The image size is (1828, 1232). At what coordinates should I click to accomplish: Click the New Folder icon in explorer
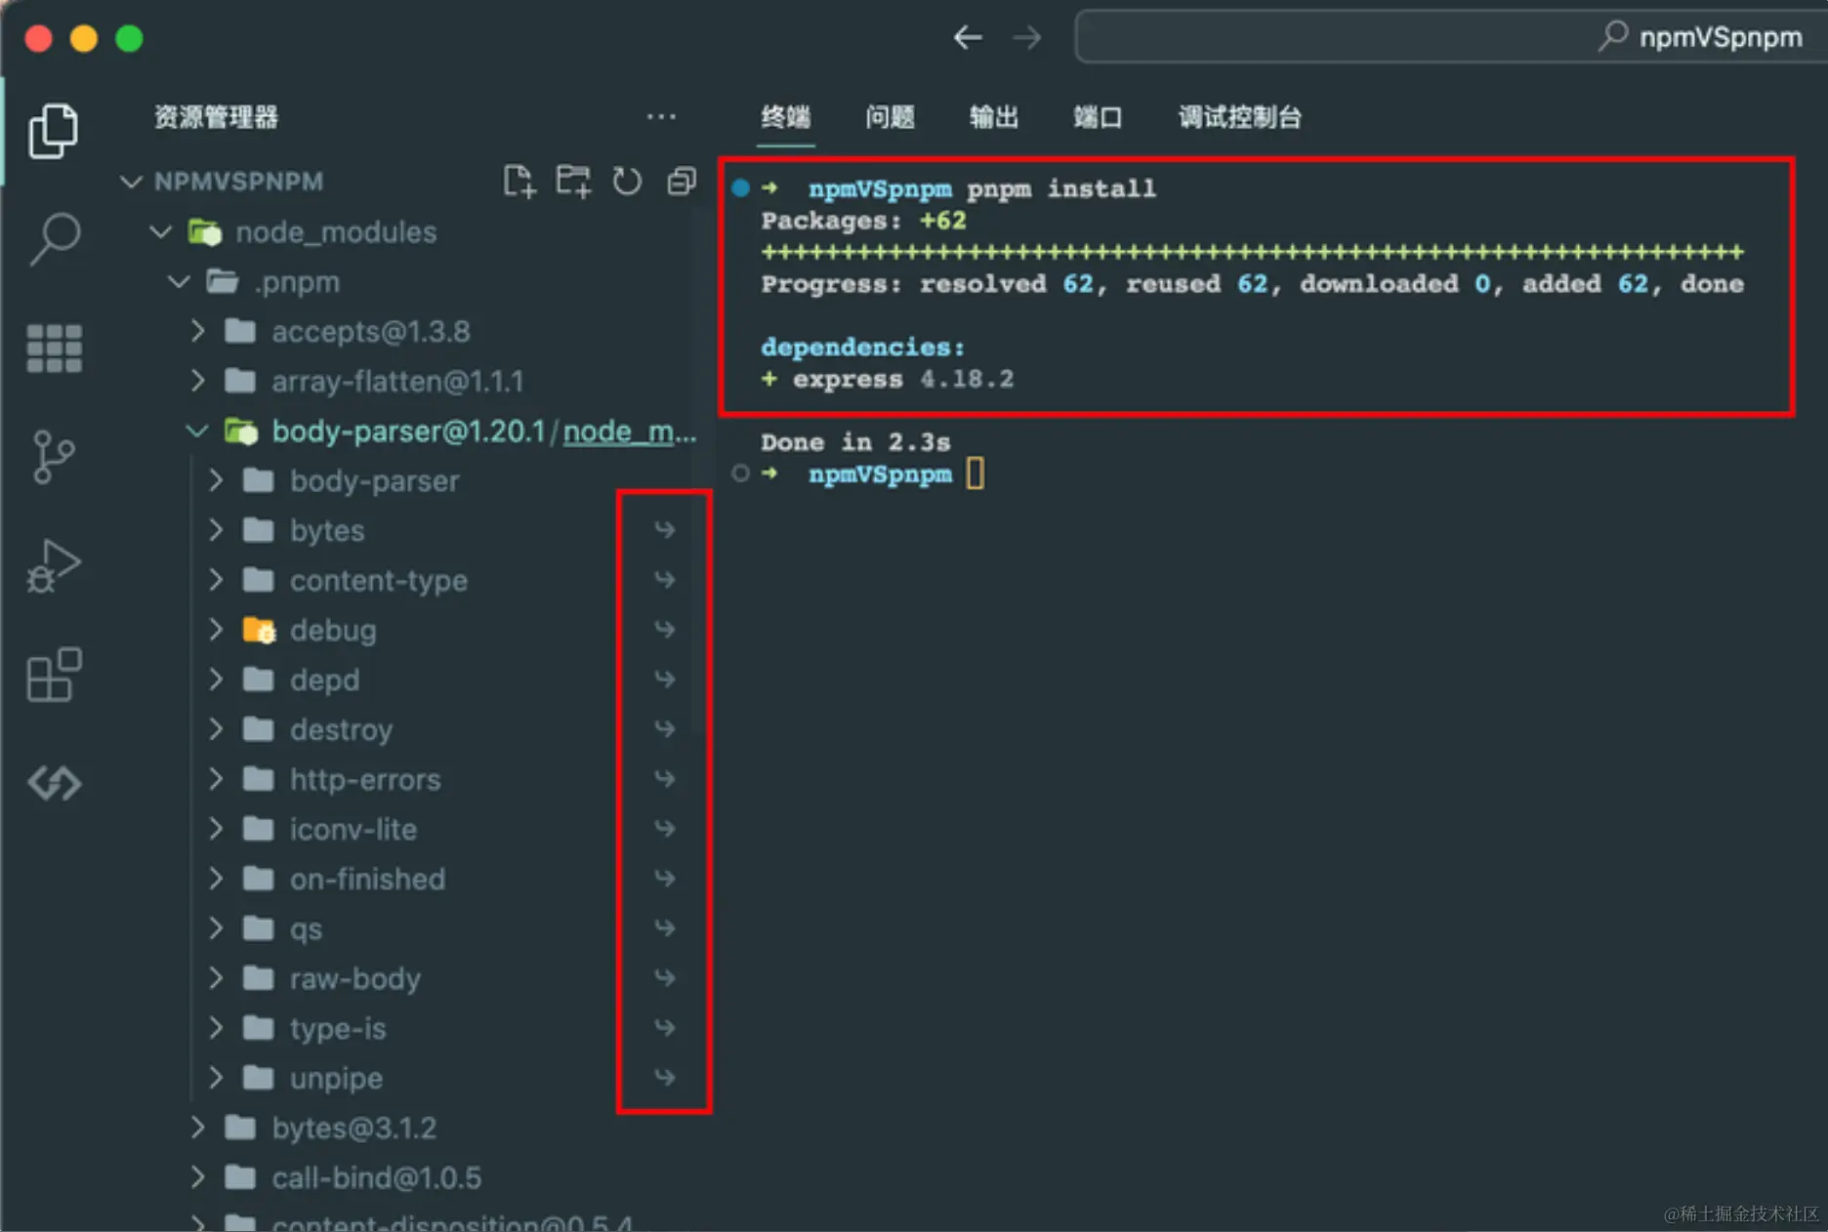(x=573, y=182)
